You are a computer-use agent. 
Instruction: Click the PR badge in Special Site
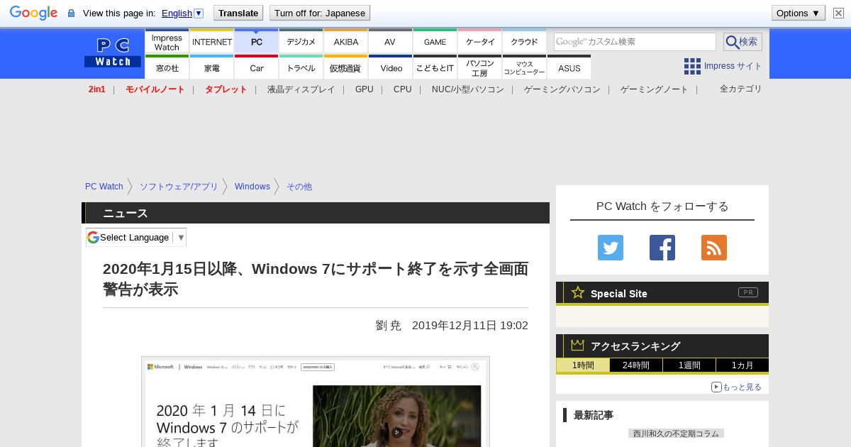(747, 292)
